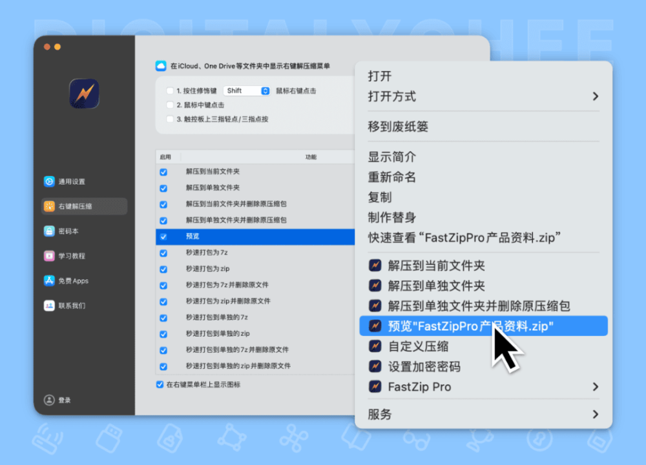Open 密码本 sidebar section
Screen dimensions: 646x465
[85, 231]
